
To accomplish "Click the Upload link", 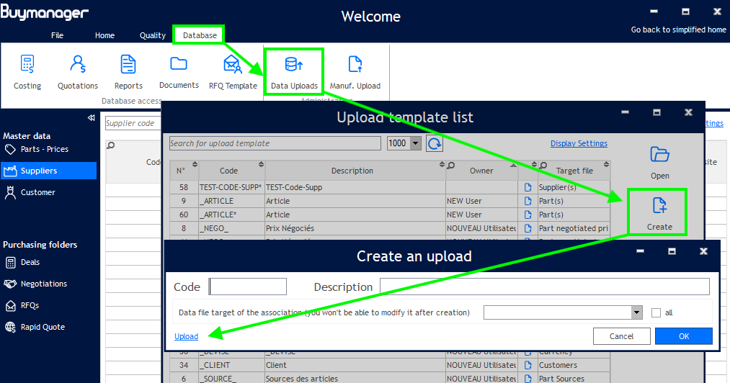I will pyautogui.click(x=186, y=336).
